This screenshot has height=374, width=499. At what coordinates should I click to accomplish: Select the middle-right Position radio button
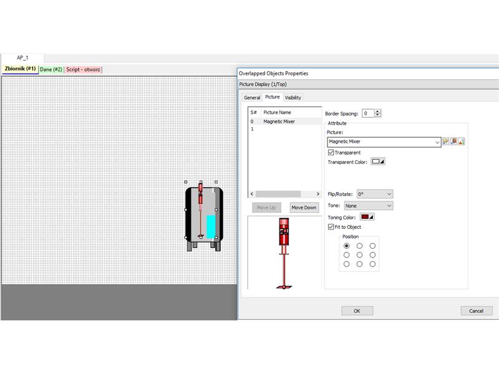point(372,255)
